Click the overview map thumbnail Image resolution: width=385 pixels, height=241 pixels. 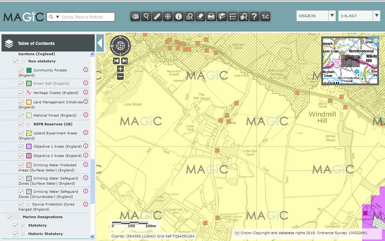click(350, 61)
